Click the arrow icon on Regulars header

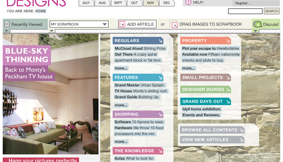point(160,41)
